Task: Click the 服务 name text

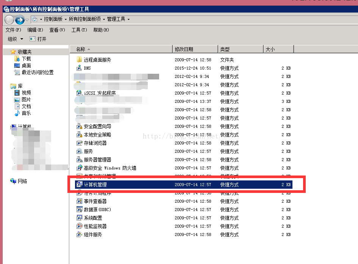Action: (88, 151)
